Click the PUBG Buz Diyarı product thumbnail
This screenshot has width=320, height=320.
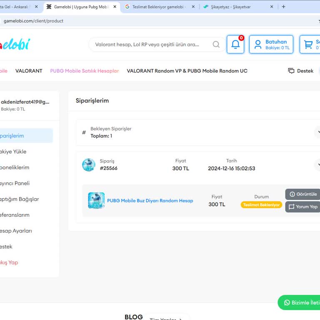[x=96, y=200]
